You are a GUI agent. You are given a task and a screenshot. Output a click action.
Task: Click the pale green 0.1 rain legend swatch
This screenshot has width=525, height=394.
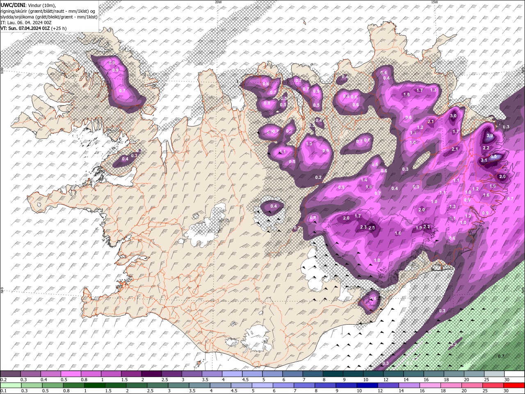10,385
